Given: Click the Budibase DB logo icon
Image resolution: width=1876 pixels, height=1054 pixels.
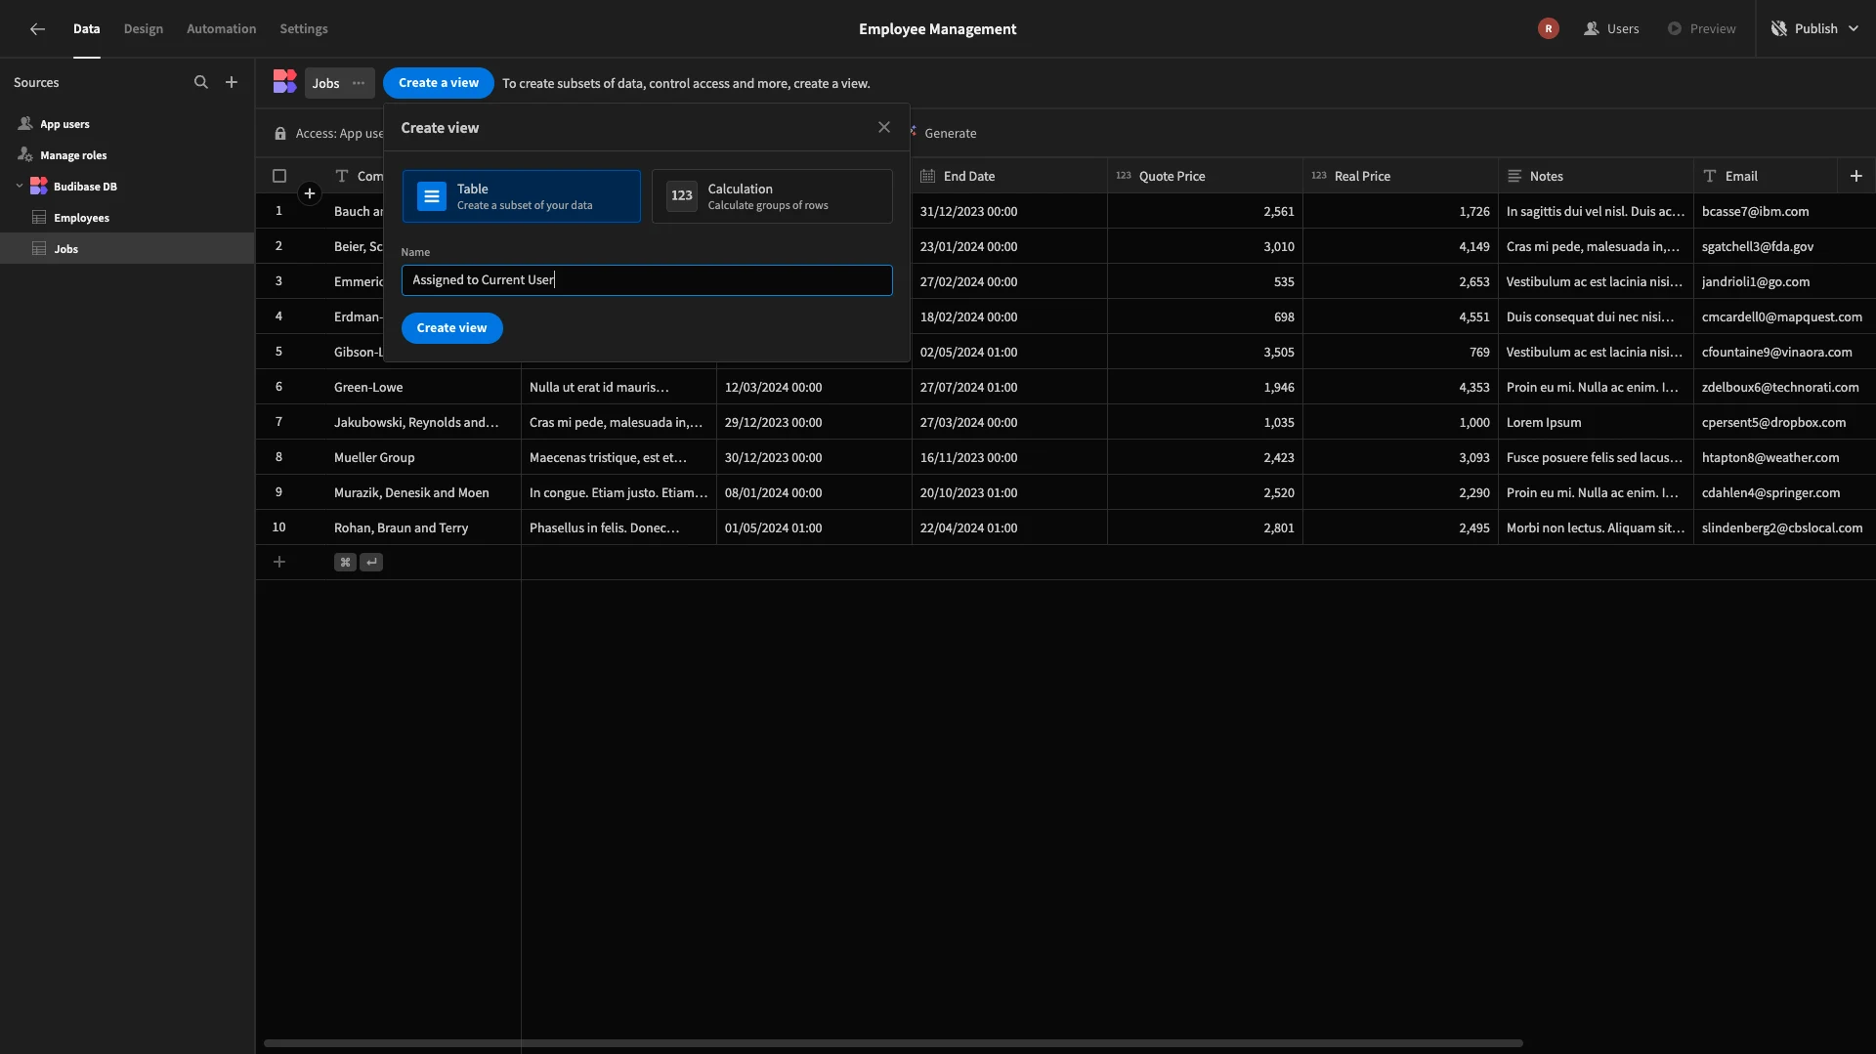Looking at the screenshot, I should click(39, 187).
